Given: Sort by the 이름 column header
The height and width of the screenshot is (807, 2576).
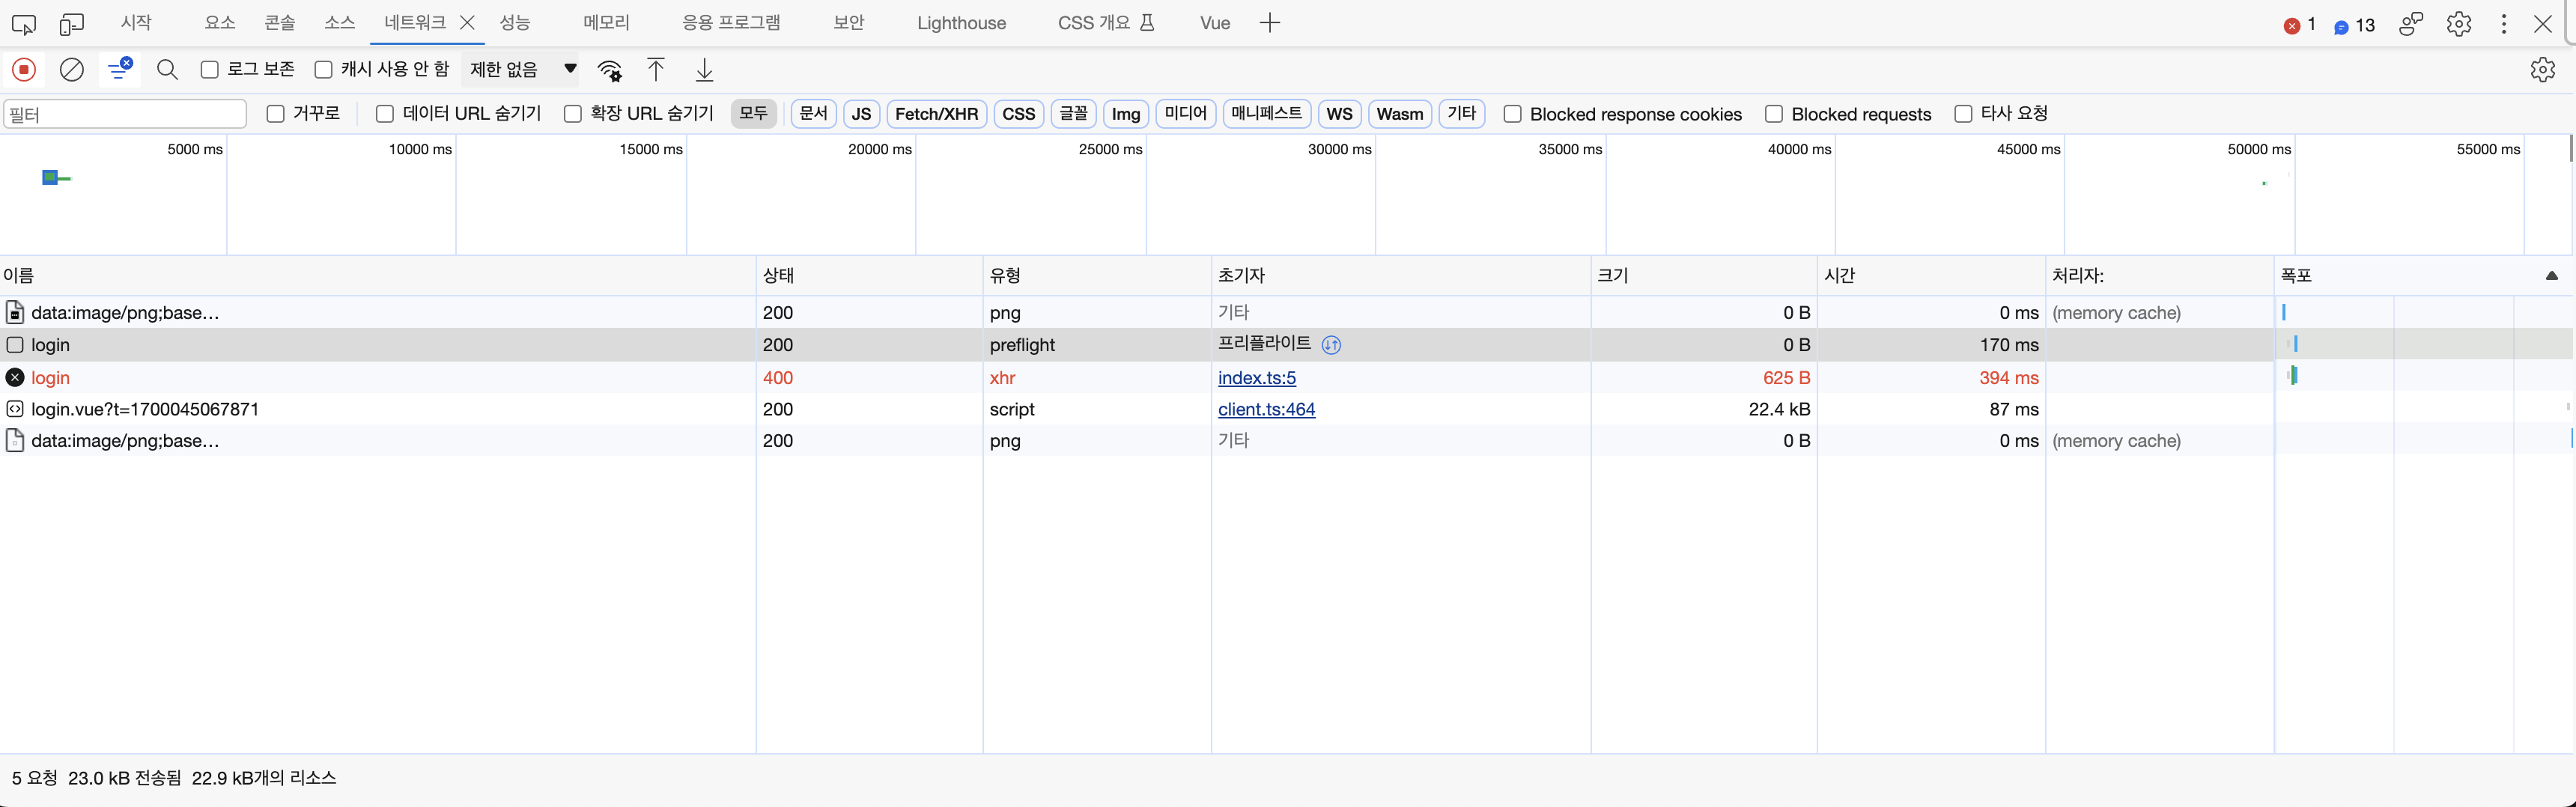Looking at the screenshot, I should [378, 276].
